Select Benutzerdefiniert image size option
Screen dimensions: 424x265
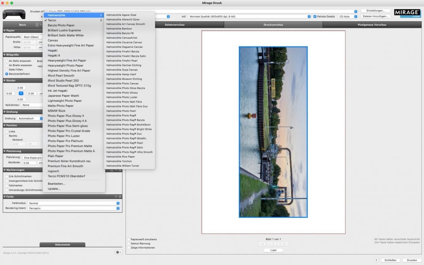[x=7, y=74]
